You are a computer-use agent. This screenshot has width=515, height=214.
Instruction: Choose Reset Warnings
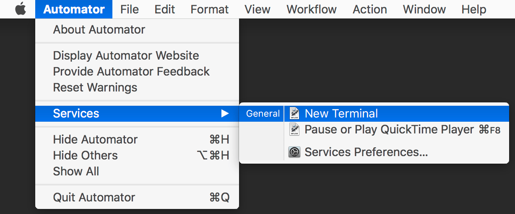click(x=95, y=87)
